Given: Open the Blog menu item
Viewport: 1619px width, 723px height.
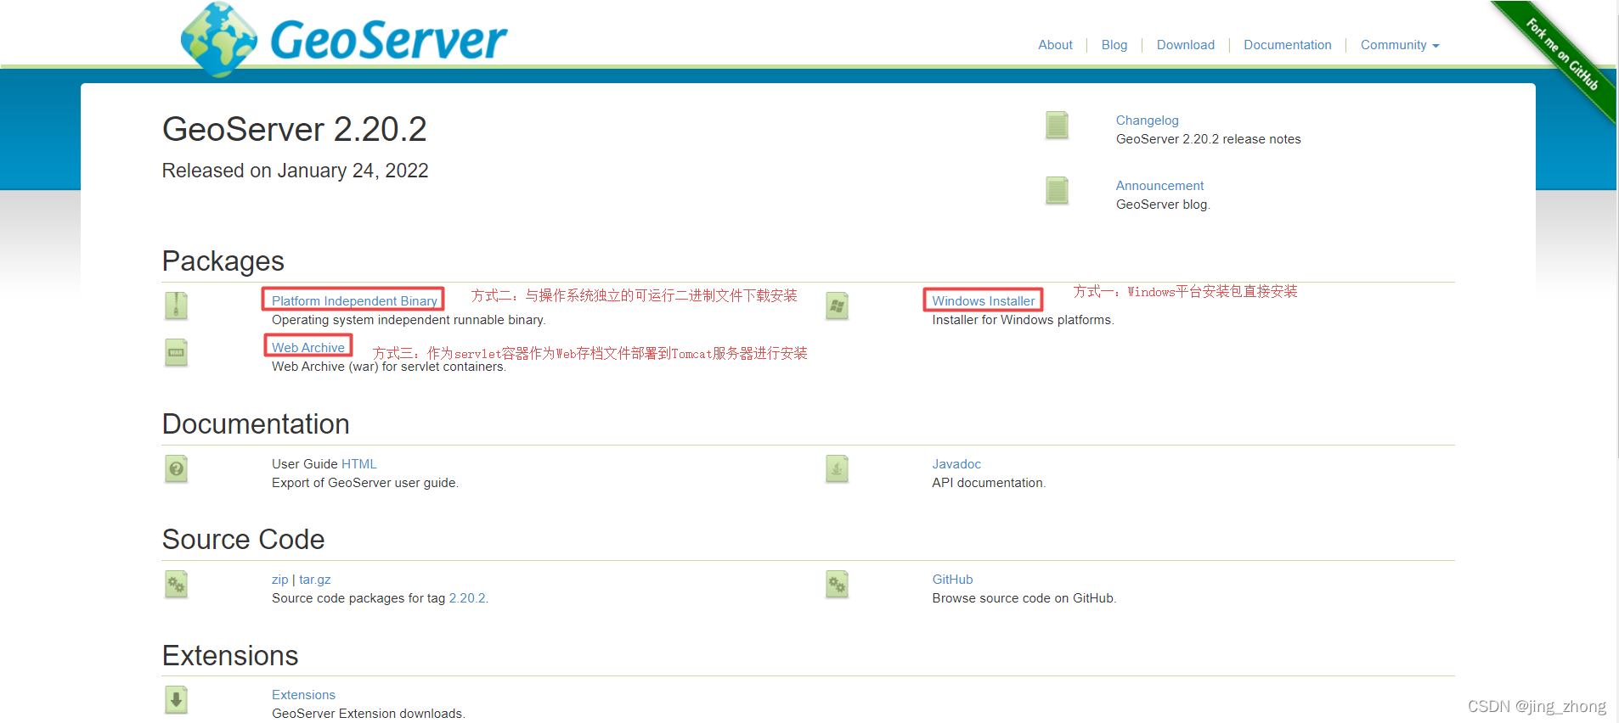Looking at the screenshot, I should (1114, 45).
